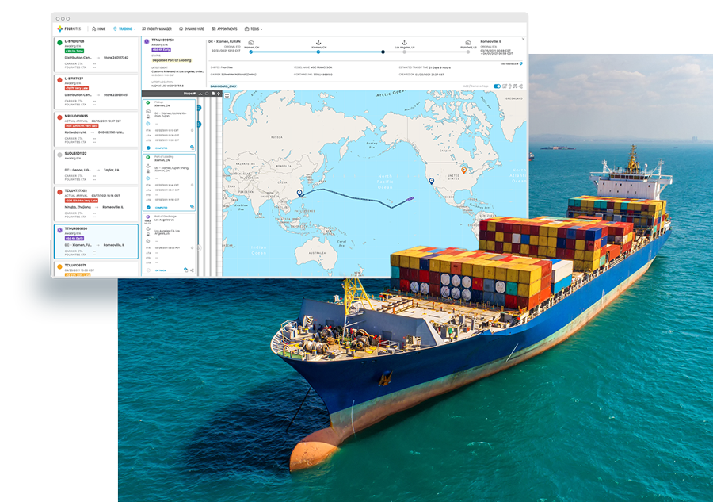Click the Xiamen pickup warehouse icon on timeline

pyautogui.click(x=251, y=43)
